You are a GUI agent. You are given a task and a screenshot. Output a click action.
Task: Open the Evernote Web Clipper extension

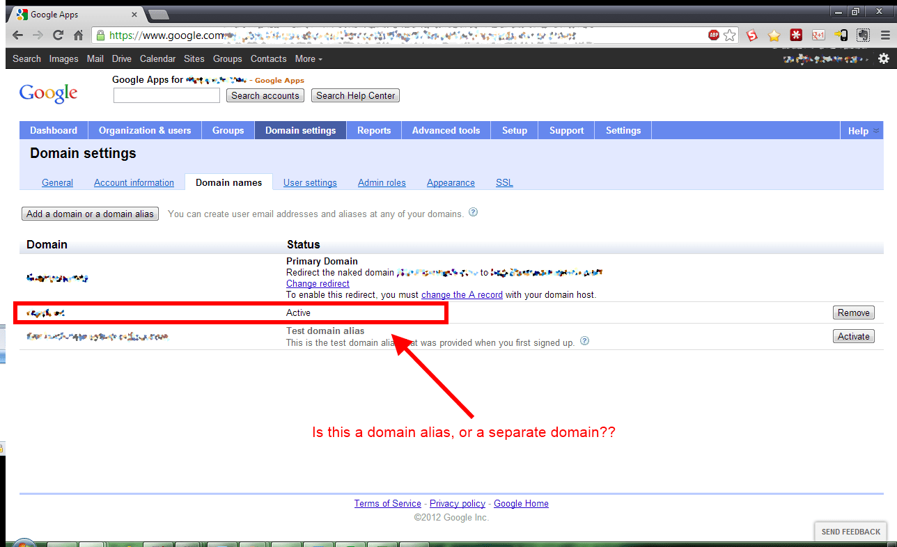pos(863,35)
